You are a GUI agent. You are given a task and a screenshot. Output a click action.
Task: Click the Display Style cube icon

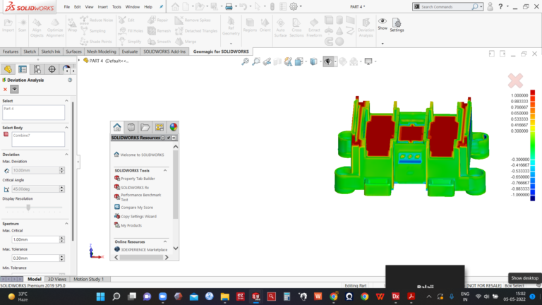click(x=313, y=61)
